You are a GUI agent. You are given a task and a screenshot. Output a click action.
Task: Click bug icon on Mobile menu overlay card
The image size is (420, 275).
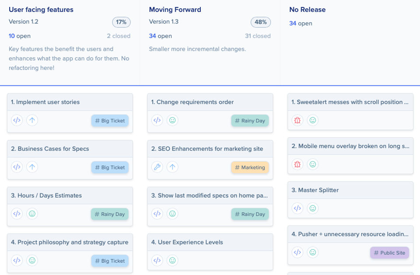pos(297,164)
